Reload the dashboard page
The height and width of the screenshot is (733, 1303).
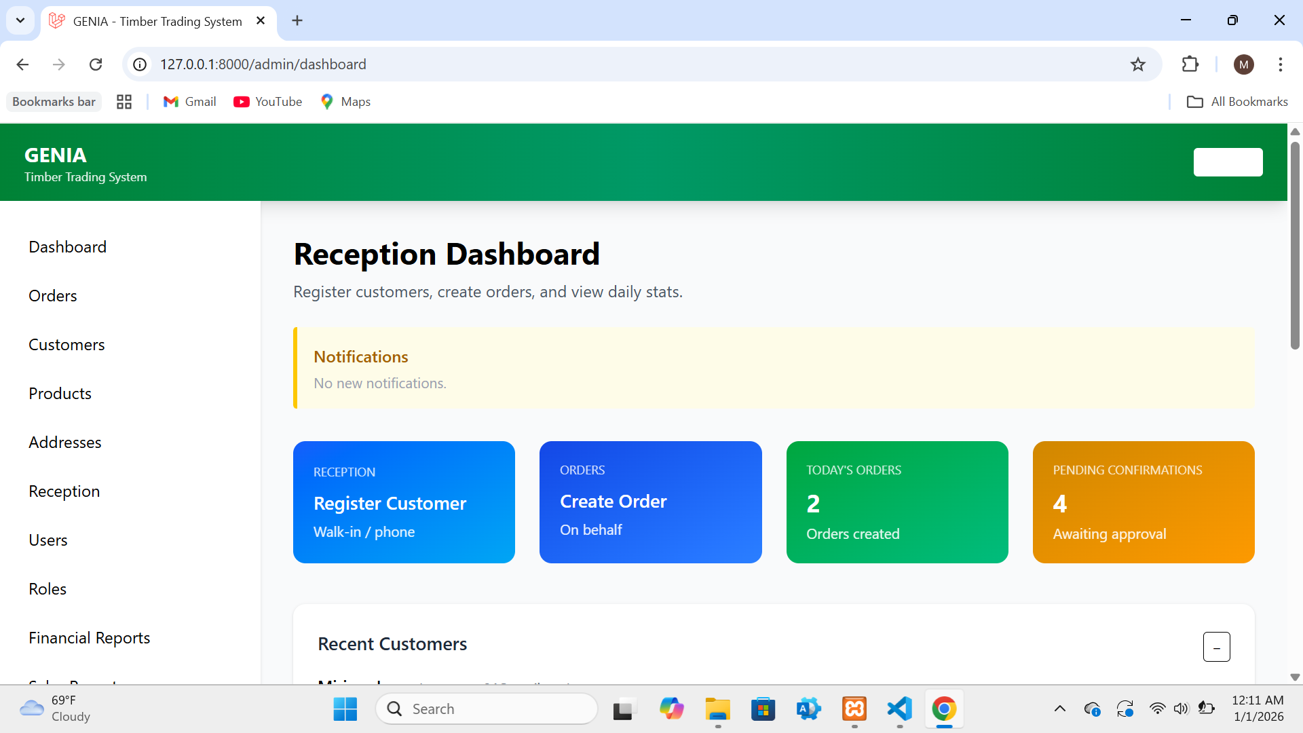pyautogui.click(x=96, y=64)
